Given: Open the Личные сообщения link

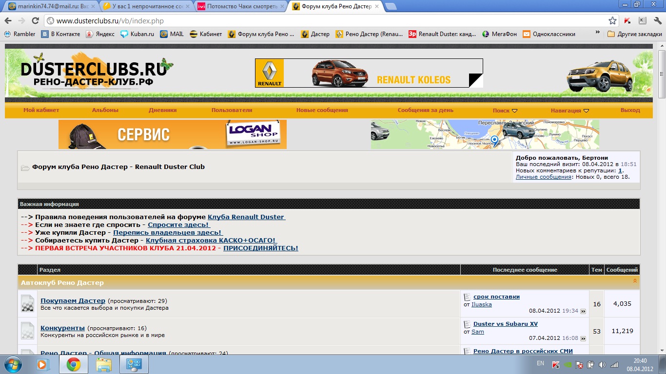Looking at the screenshot, I should click(x=544, y=177).
